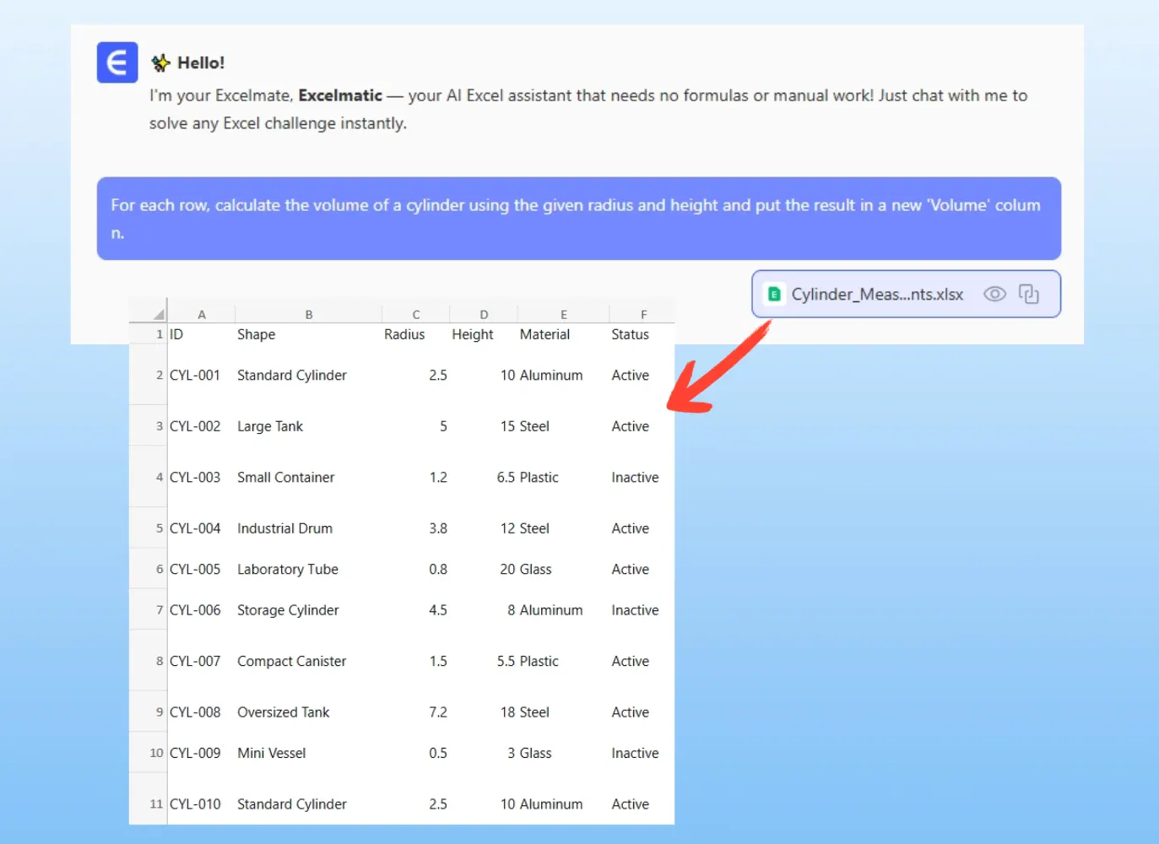Click the copy icon on the attachment

click(x=1028, y=294)
